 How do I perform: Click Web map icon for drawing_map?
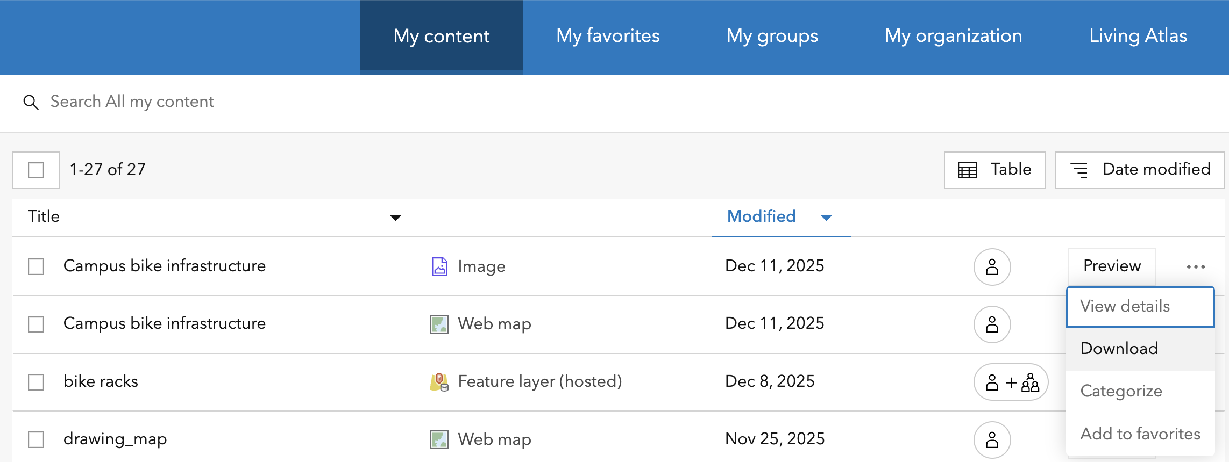pos(439,439)
